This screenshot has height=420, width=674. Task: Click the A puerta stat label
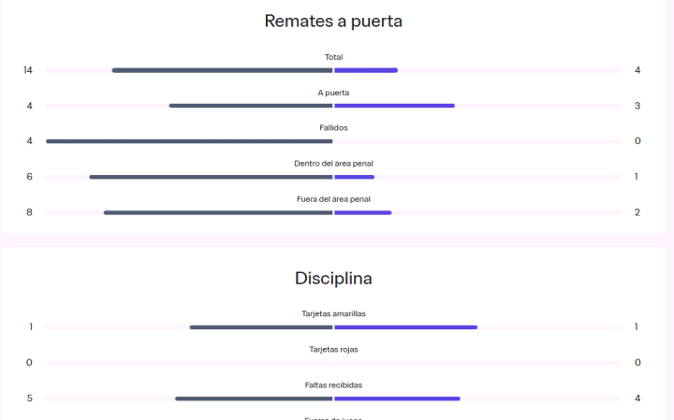pyautogui.click(x=333, y=93)
